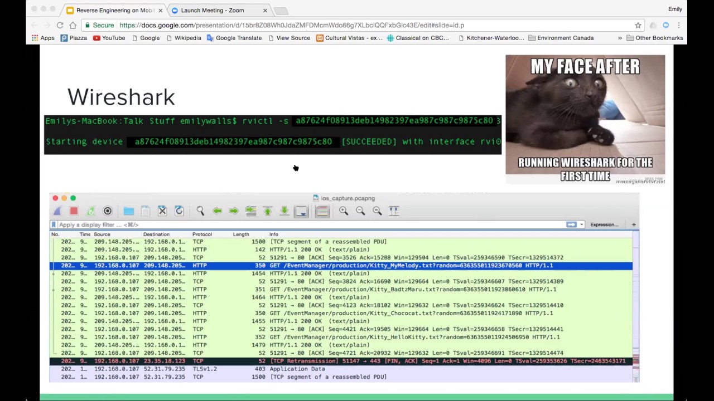
Task: Click open capture file folder icon
Action: coord(129,211)
